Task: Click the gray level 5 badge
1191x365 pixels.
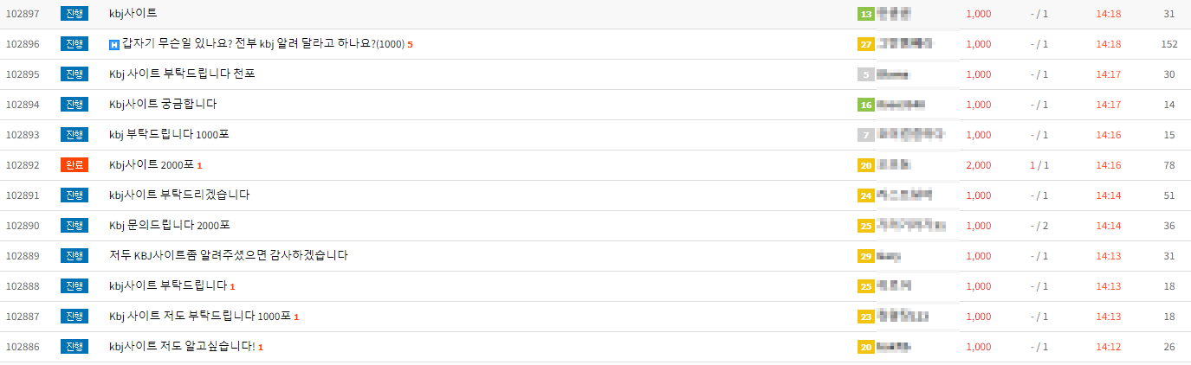Action: pos(865,74)
